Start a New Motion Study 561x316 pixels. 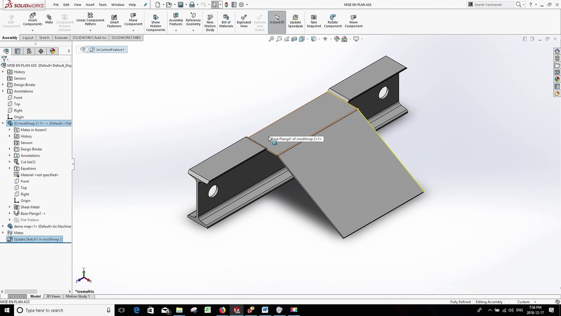[210, 23]
